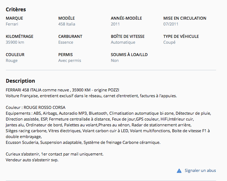Click the "Critères" section heading

[x=16, y=9]
